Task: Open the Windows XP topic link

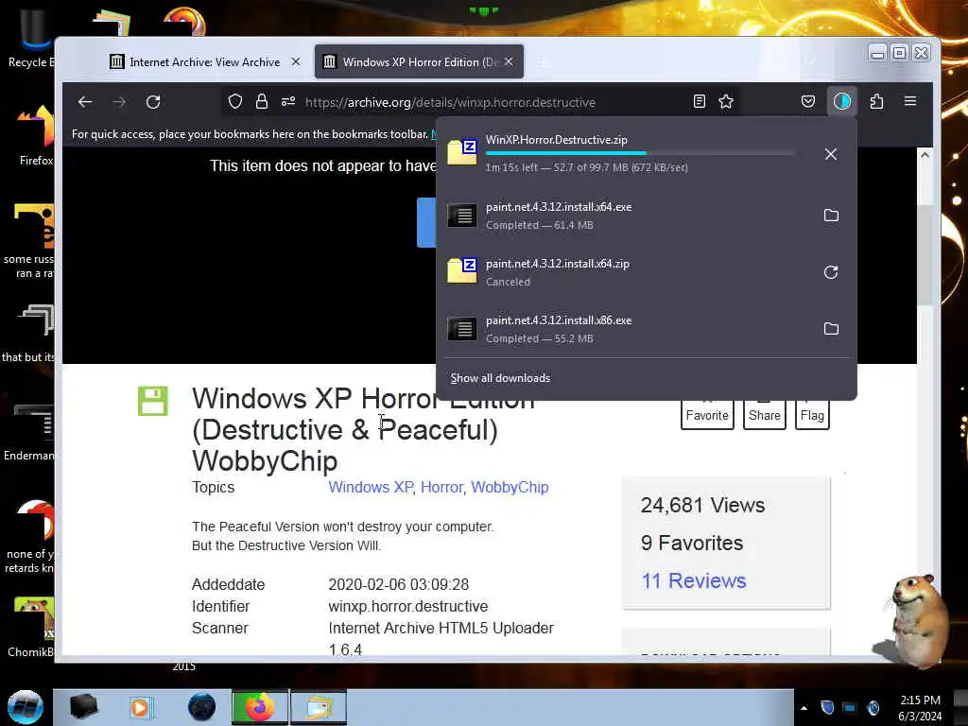Action: pyautogui.click(x=371, y=487)
